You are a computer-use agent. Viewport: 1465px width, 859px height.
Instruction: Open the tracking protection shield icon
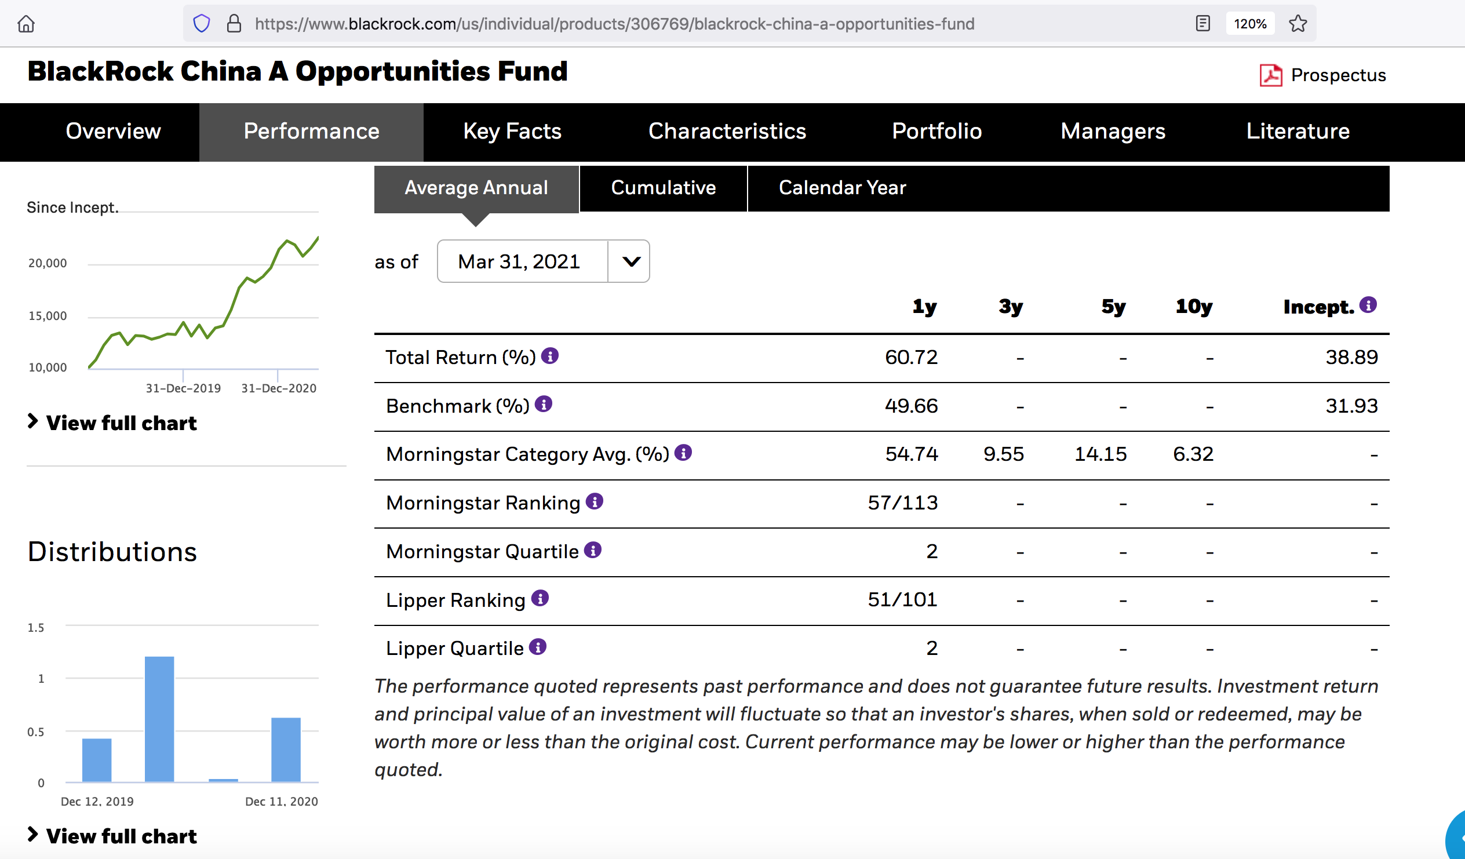tap(201, 24)
